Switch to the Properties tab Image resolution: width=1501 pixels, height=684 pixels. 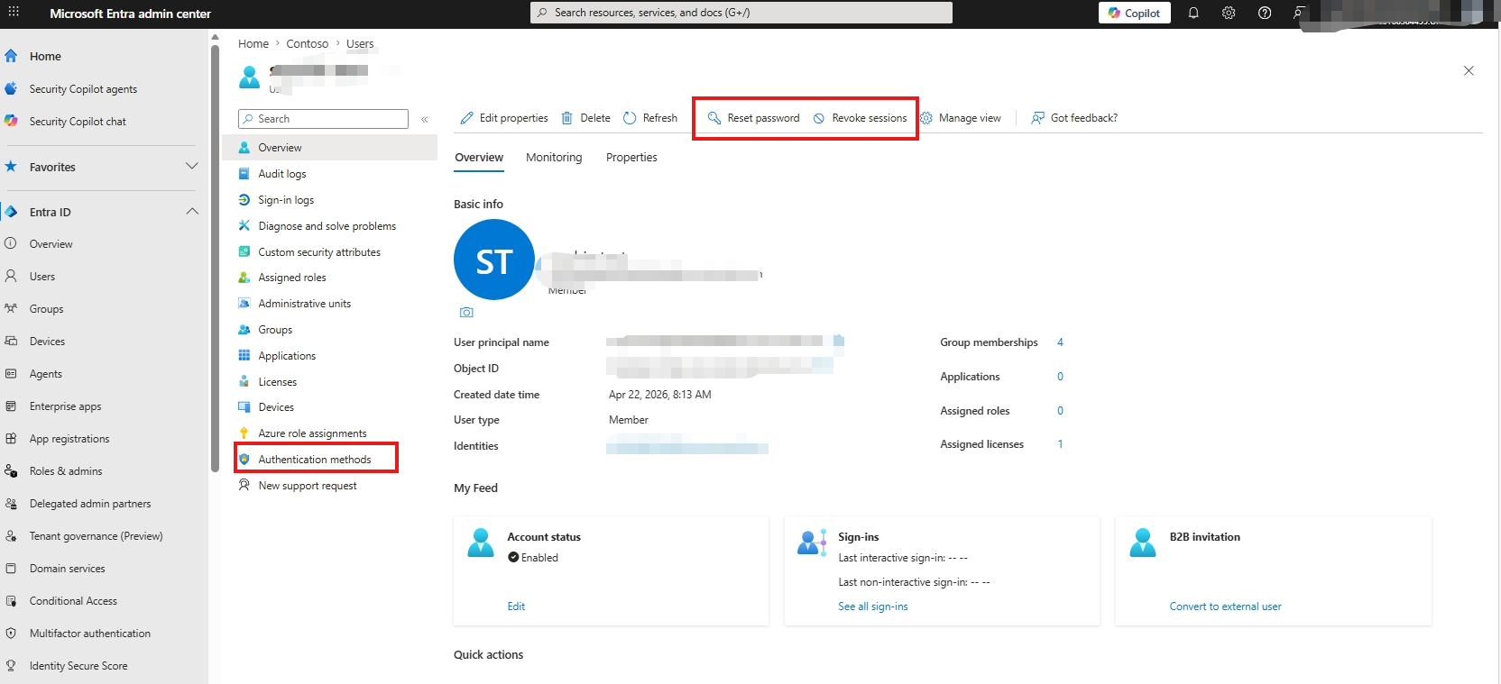tap(631, 158)
